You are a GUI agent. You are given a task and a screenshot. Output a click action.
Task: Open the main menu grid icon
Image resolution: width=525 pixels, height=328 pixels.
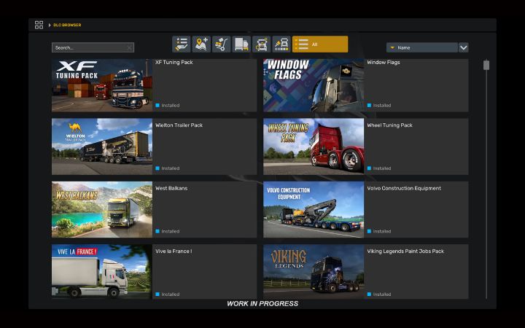(39, 25)
